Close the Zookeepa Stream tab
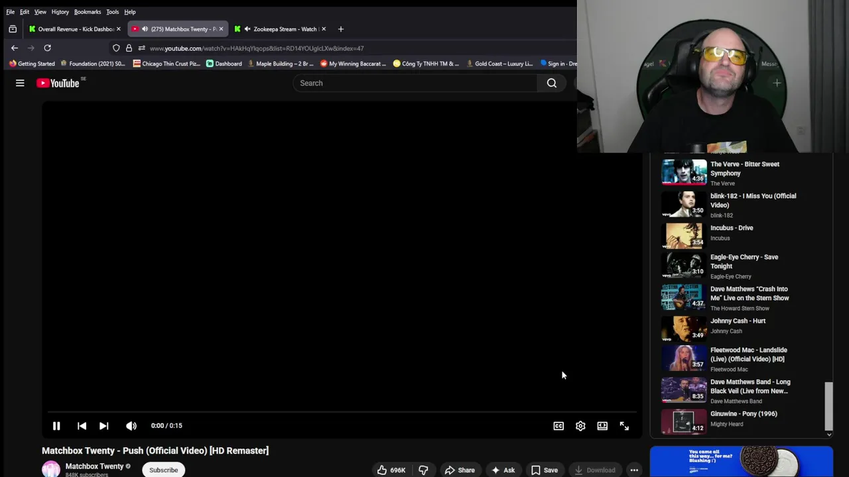The height and width of the screenshot is (477, 849). click(324, 29)
